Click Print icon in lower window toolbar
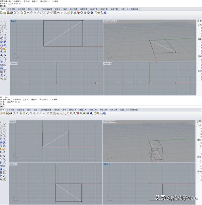This screenshot has height=205, width=202. 11,113
